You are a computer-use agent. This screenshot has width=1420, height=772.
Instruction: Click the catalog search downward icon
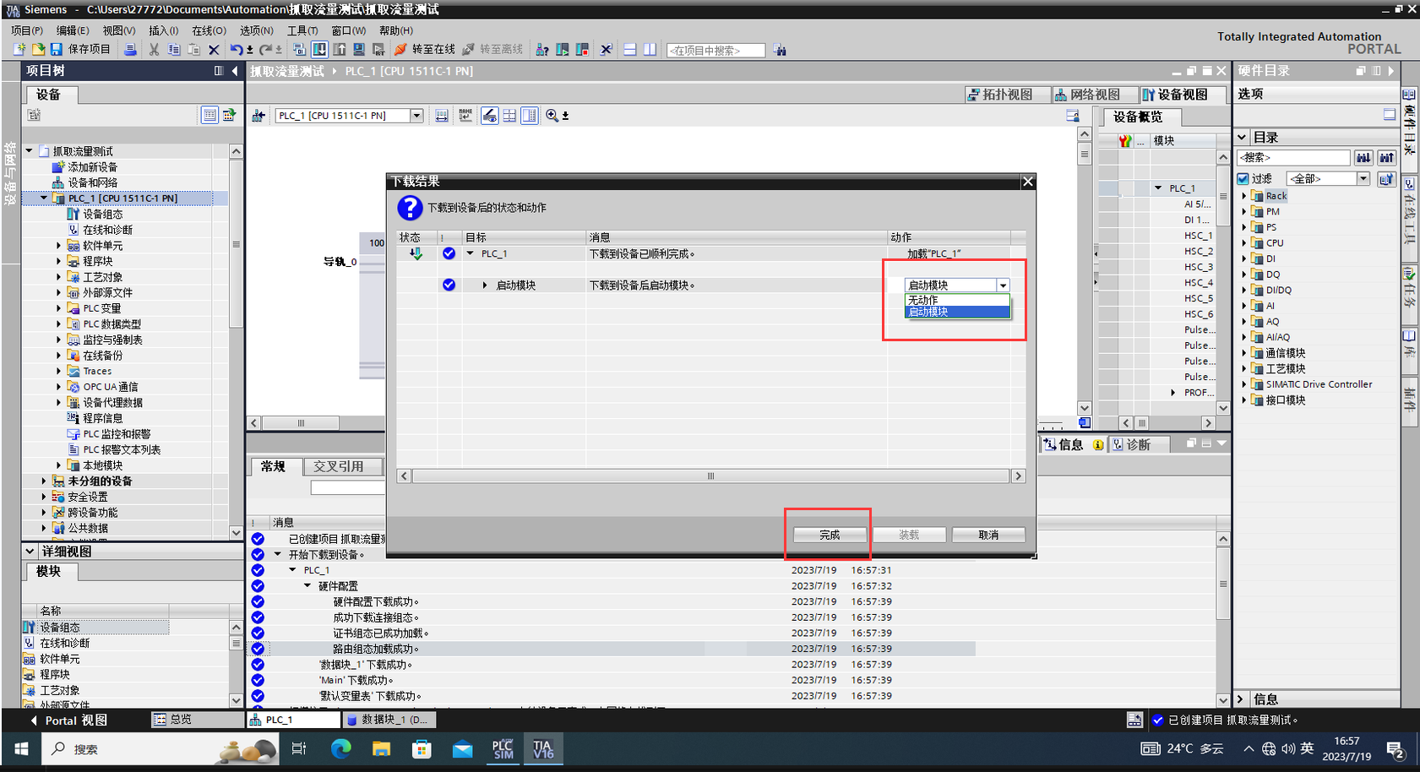pos(1363,157)
